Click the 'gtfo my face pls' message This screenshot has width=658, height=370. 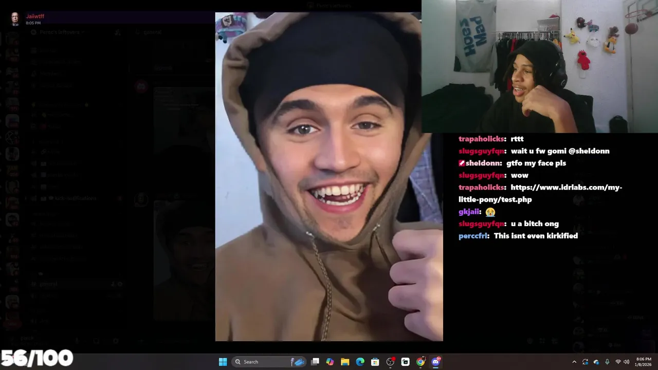pyautogui.click(x=536, y=163)
